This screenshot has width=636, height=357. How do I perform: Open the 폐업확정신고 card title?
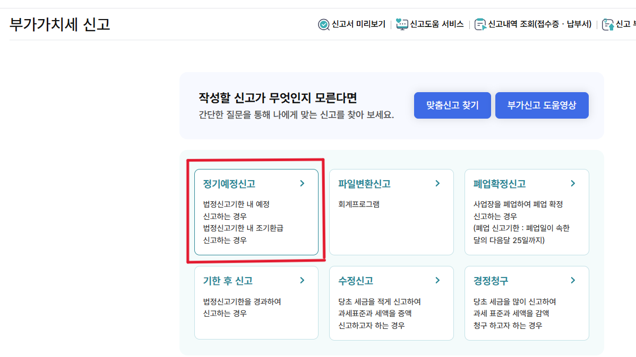coord(500,184)
